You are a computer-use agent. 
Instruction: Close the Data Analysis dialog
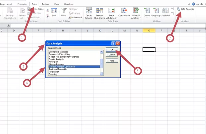click(118, 43)
